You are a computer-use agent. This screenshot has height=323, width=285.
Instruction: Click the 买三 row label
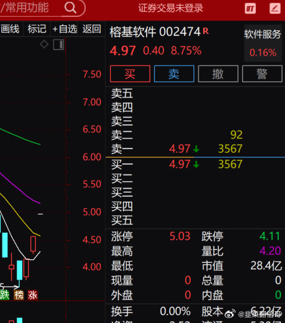tap(122, 192)
